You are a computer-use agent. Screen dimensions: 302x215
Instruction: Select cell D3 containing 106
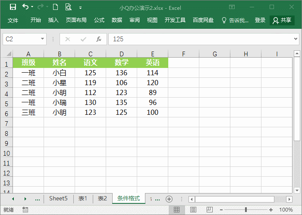point(121,83)
